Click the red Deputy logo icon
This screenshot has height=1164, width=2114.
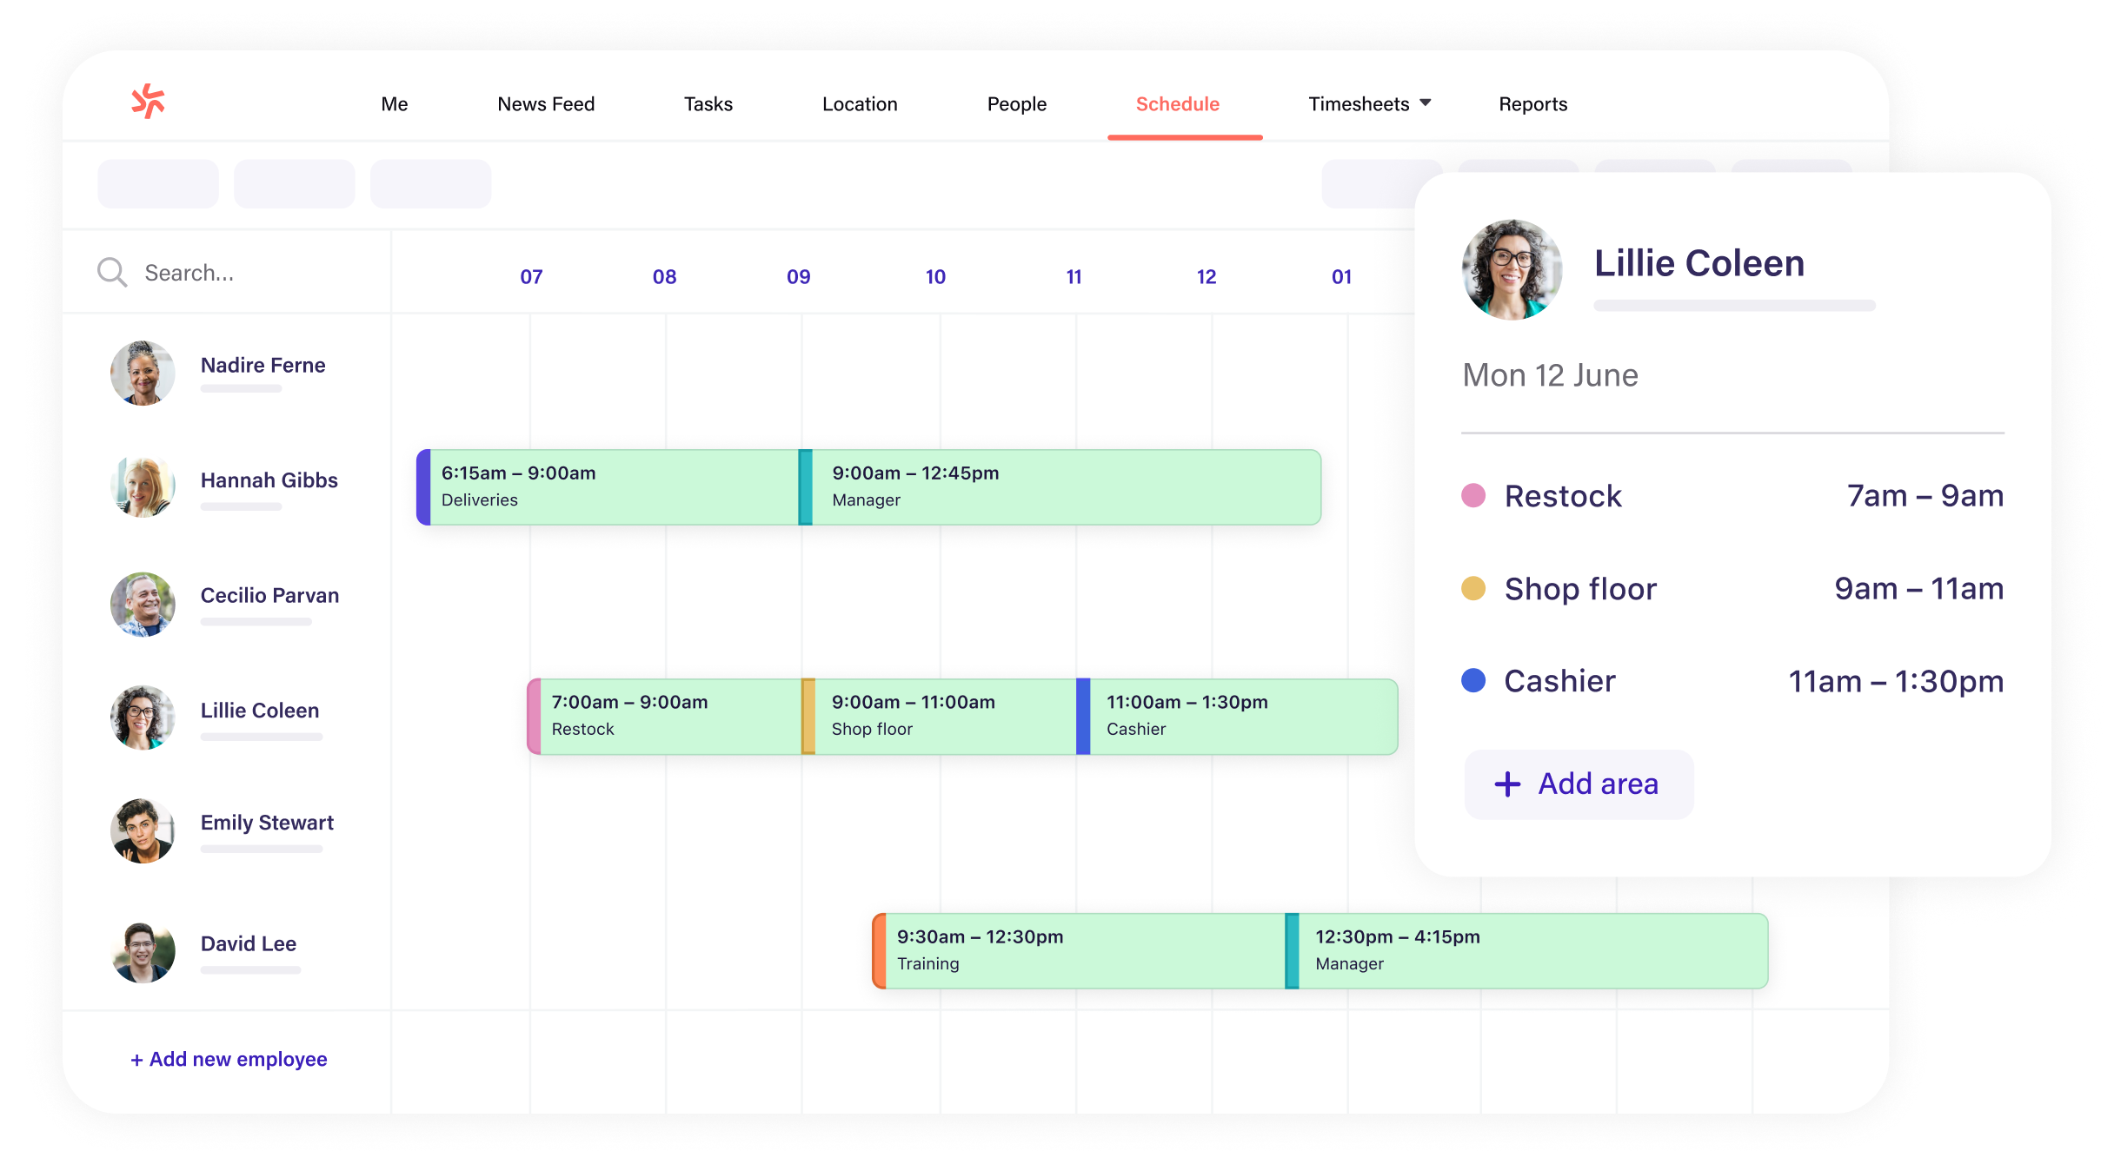point(148,102)
